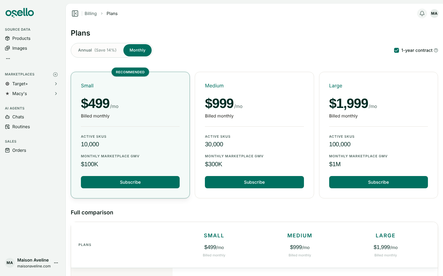The height and width of the screenshot is (276, 443).
Task: Click the Osello logo
Action: tap(20, 13)
